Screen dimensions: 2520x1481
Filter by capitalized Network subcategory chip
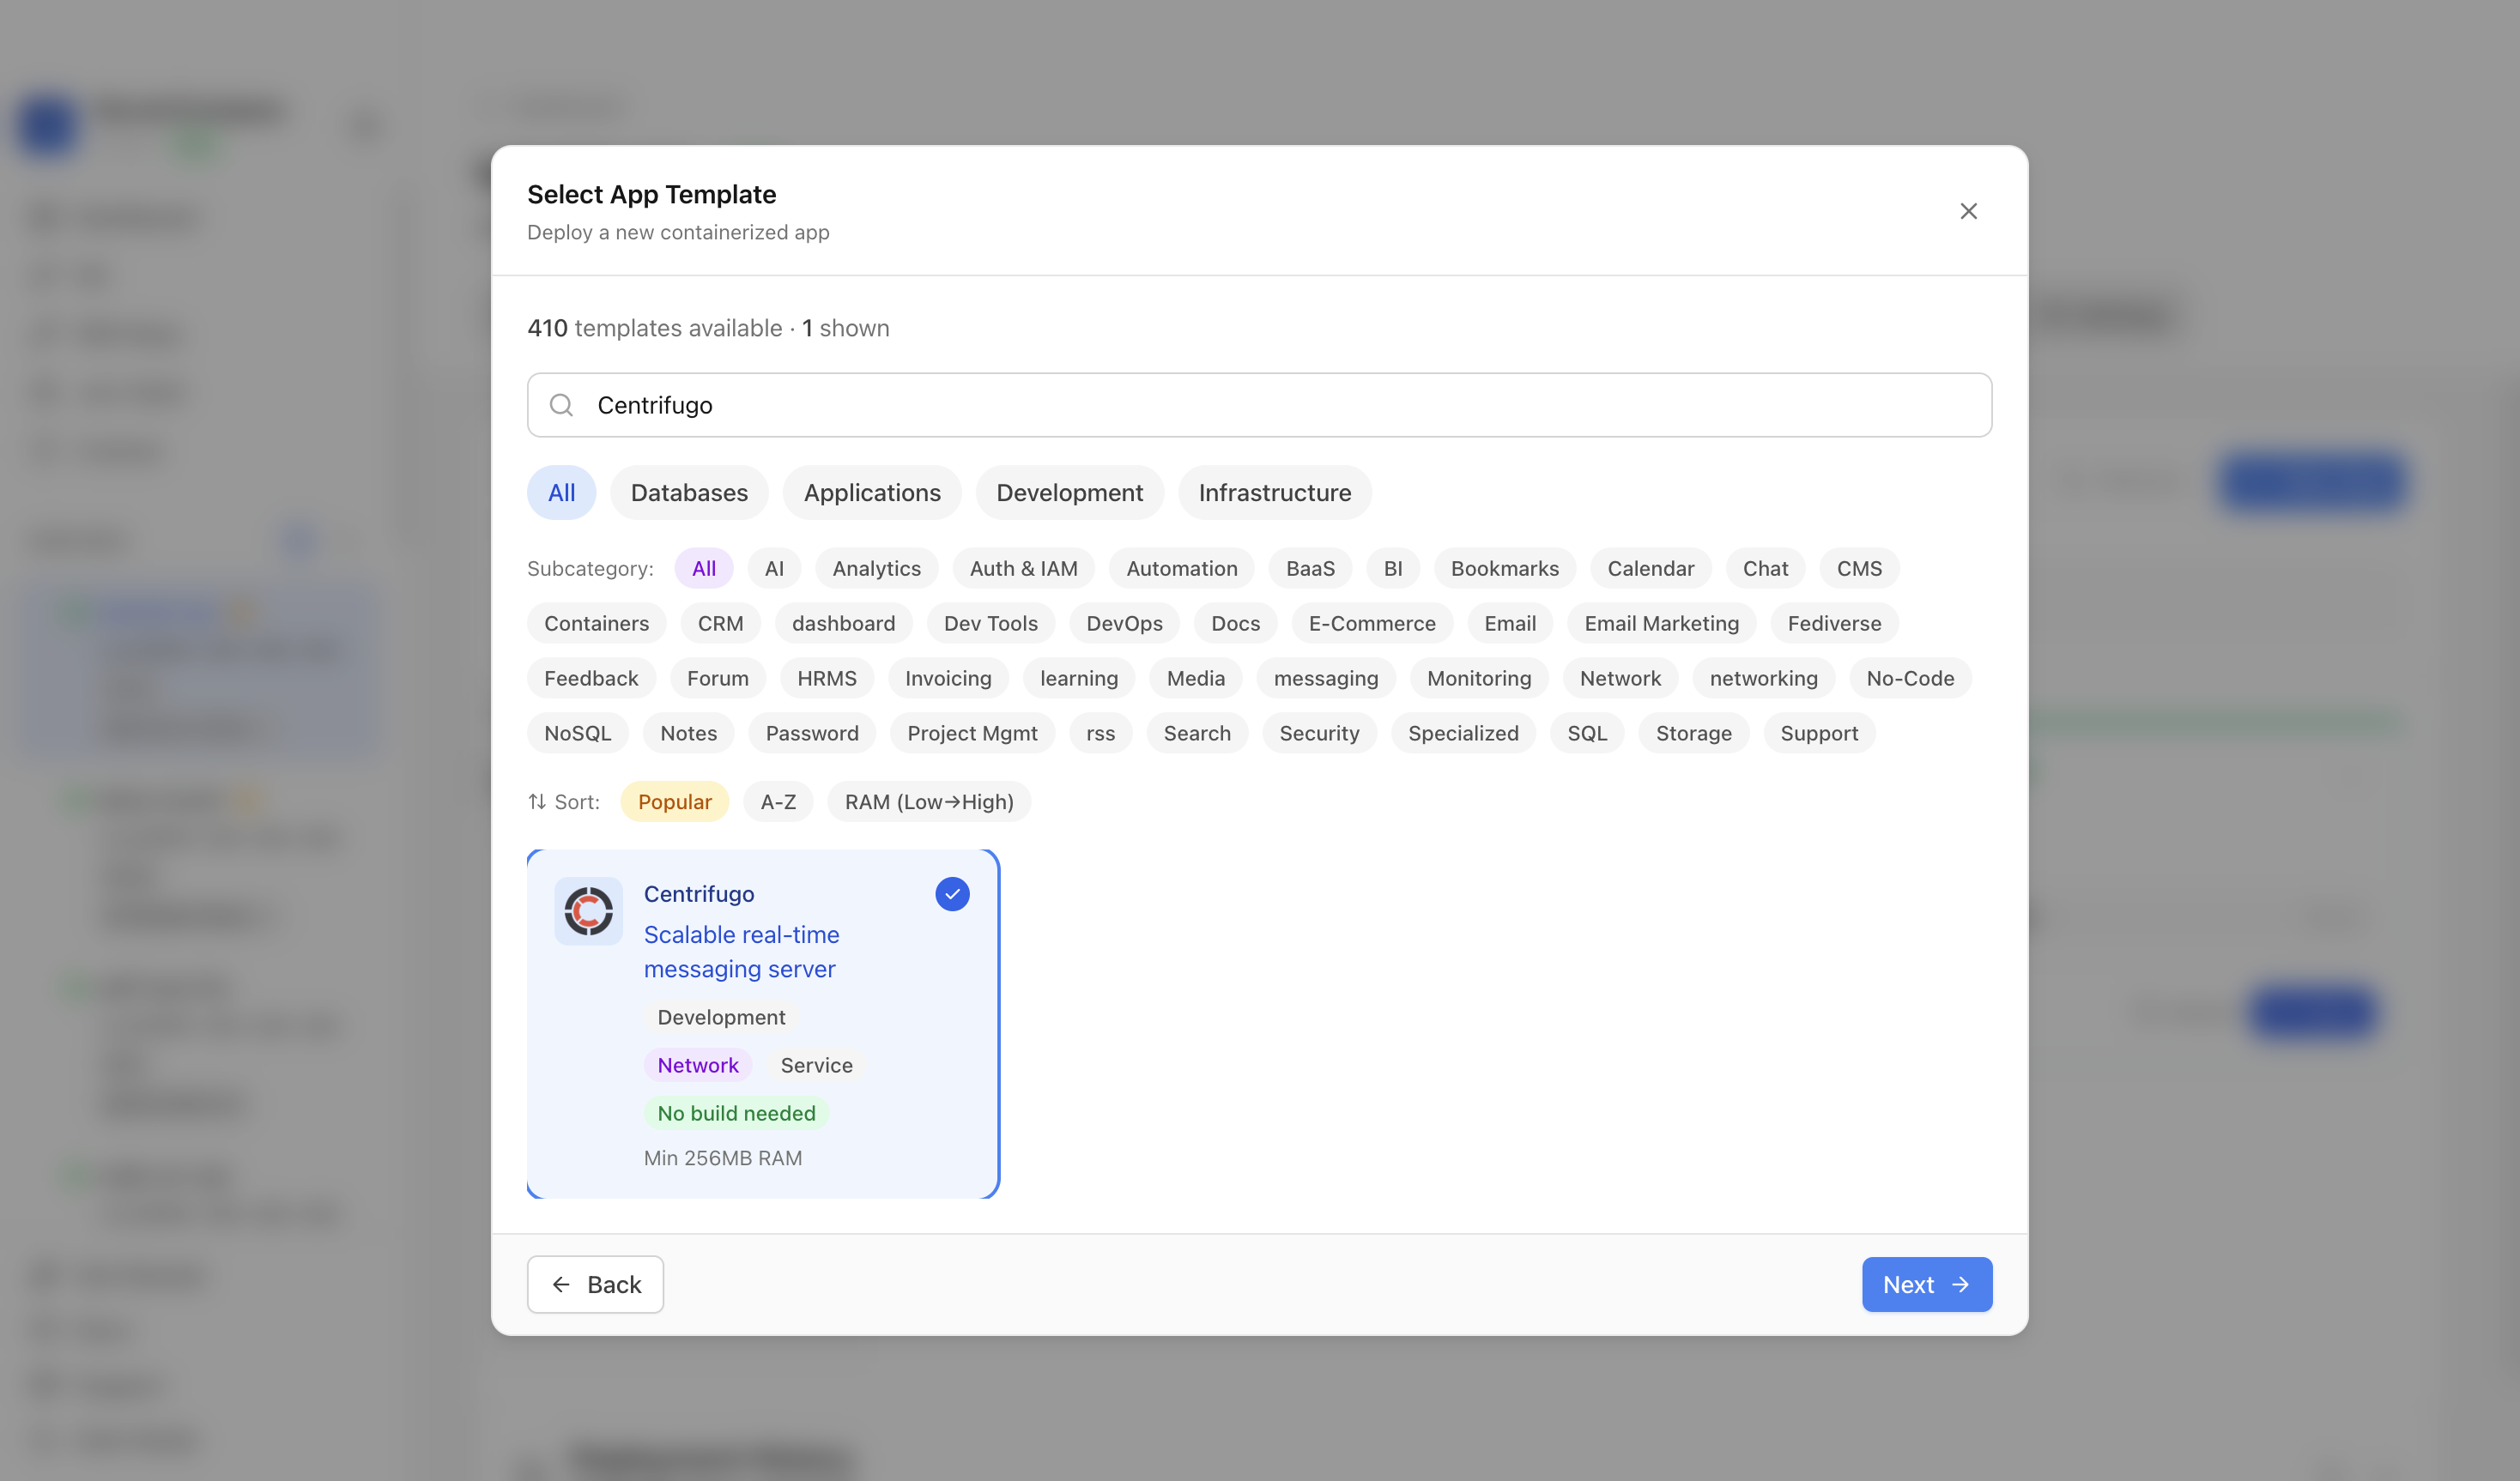(x=1620, y=678)
